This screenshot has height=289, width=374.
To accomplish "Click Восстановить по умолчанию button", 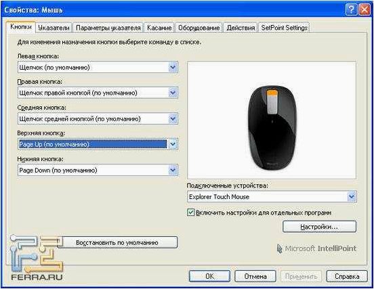I will (117, 242).
